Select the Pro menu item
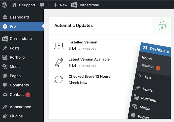The image size is (174, 122). tap(22, 26)
